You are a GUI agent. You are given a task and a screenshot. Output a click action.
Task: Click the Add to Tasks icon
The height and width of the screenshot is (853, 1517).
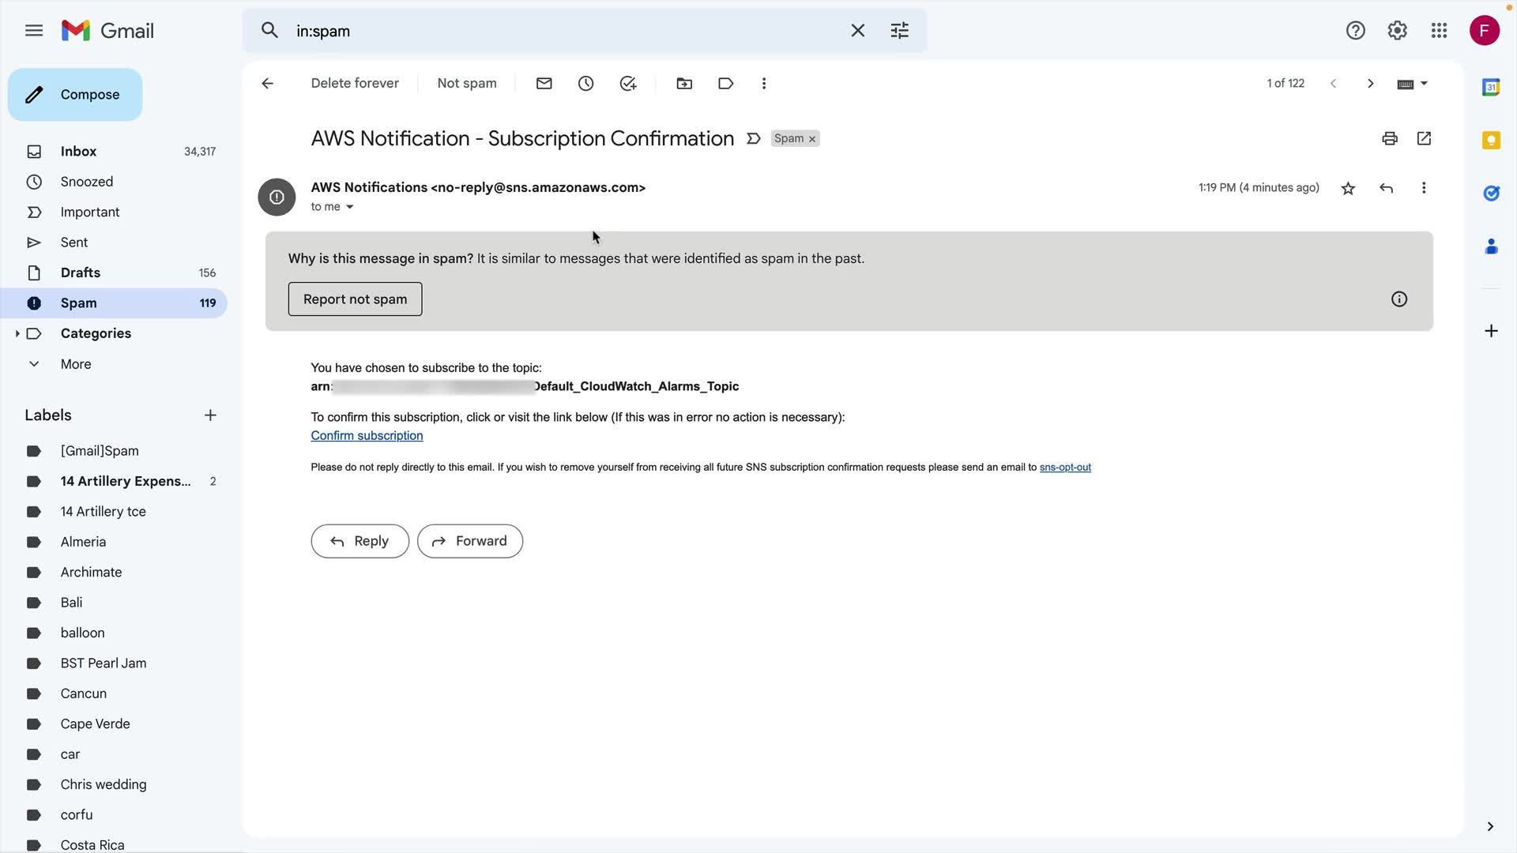(x=628, y=84)
